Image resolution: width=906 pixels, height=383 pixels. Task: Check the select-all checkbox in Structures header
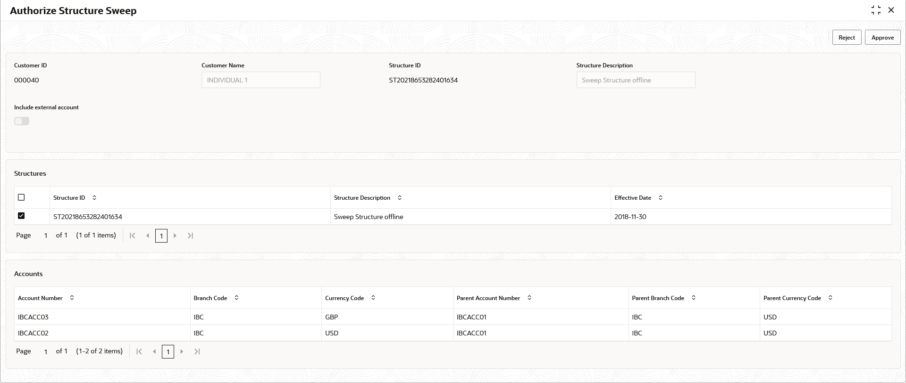pyautogui.click(x=21, y=197)
